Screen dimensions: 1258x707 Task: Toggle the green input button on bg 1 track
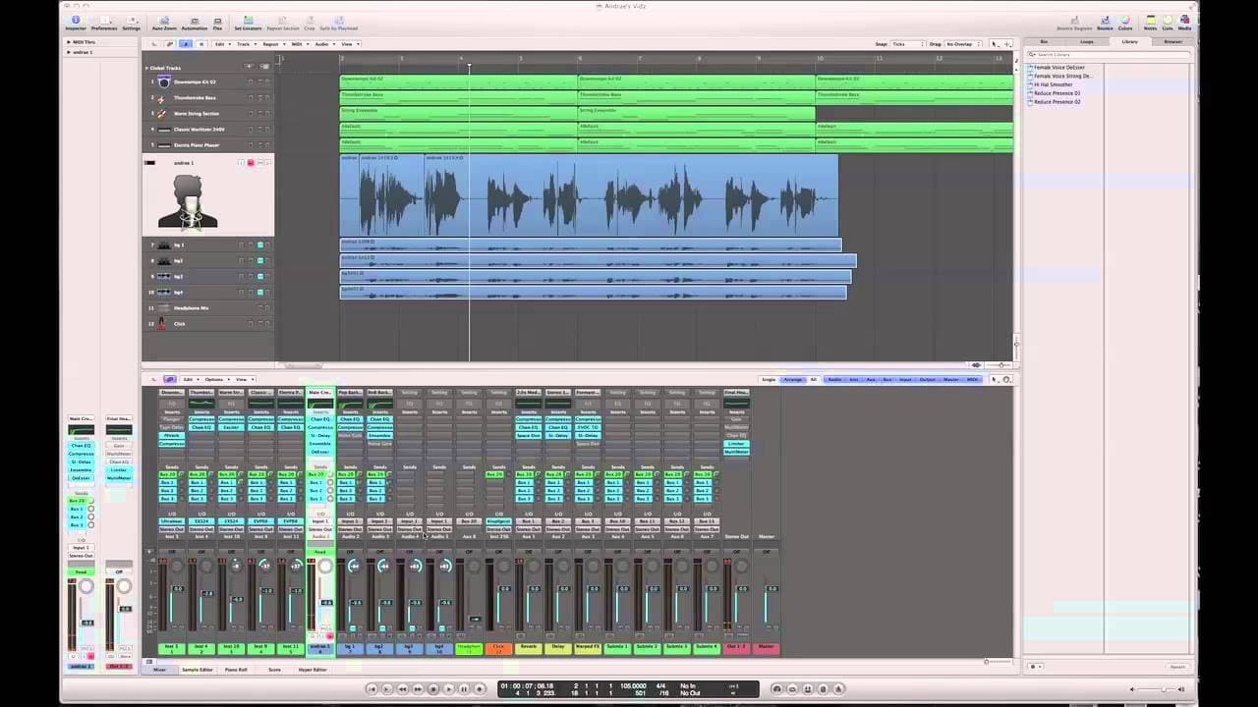click(260, 245)
